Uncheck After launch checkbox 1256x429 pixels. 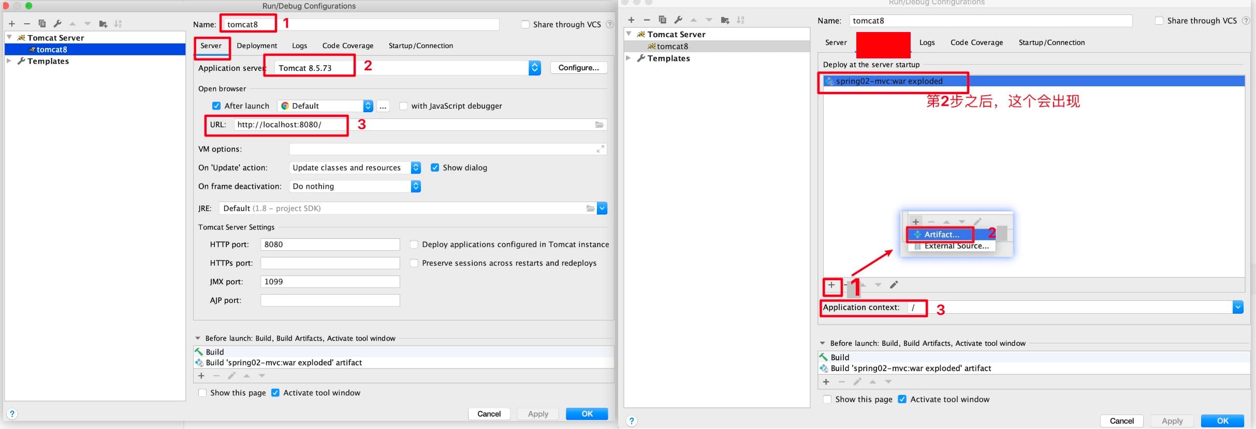(x=216, y=106)
